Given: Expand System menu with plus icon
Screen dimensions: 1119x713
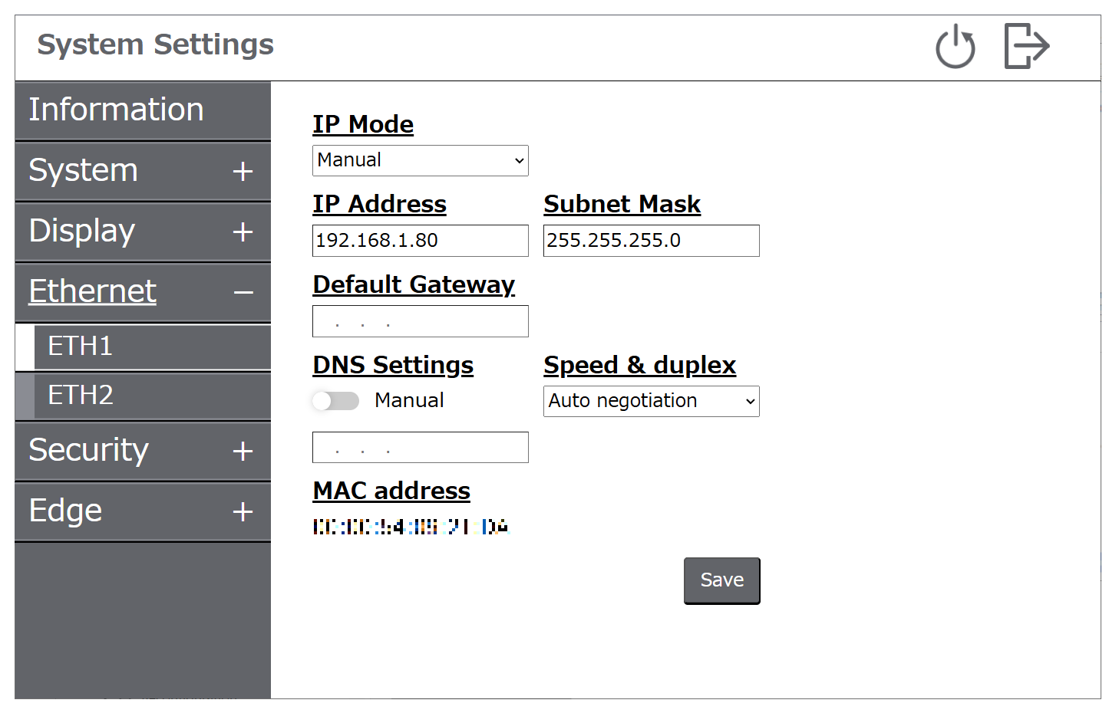Looking at the screenshot, I should (x=243, y=171).
